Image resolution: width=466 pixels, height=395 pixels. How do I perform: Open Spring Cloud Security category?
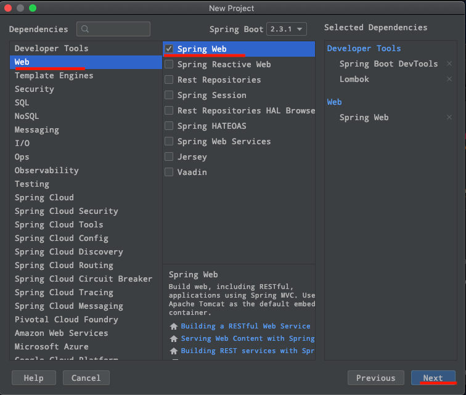tap(86, 211)
